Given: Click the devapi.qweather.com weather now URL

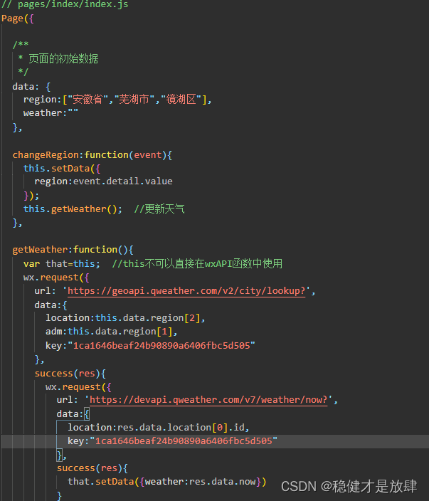Looking at the screenshot, I should pyautogui.click(x=208, y=400).
